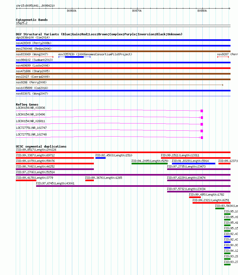Click the LOC727751|NR_102747 gene label
Image resolution: width=238 pixels, height=275 pixels.
(x=31, y=128)
